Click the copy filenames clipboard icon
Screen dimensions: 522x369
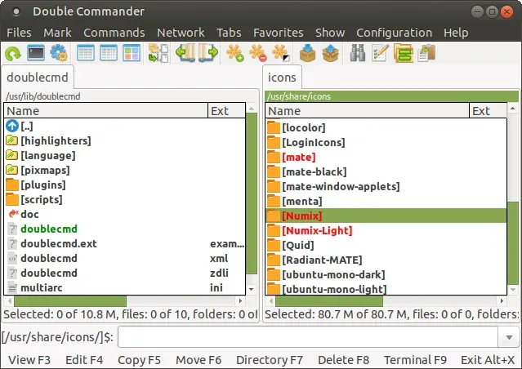coord(426,53)
